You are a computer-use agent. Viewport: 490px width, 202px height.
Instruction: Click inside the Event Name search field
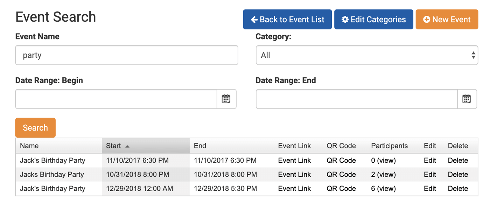pos(127,55)
